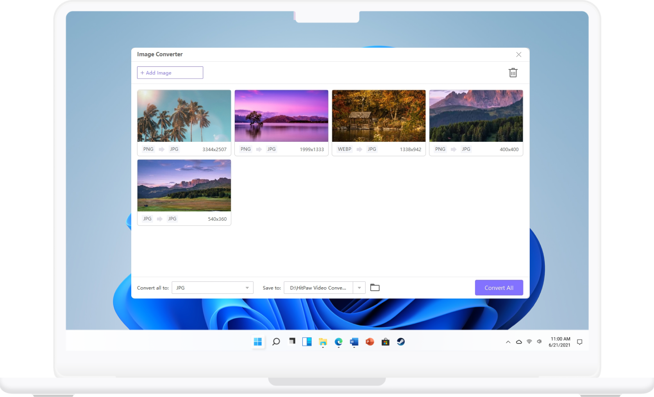Click the D:\HitPaw Video Conve... save path field
This screenshot has width=654, height=397.
[x=318, y=288]
